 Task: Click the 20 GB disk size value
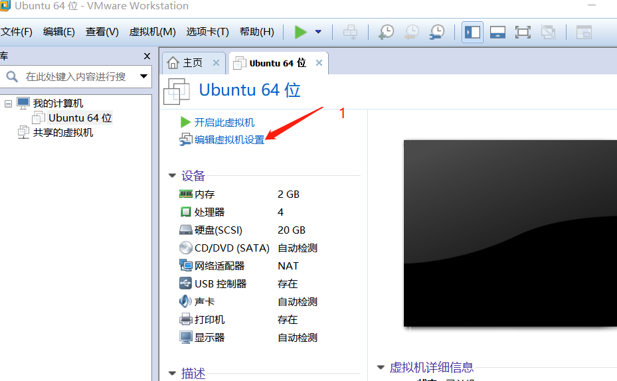pos(292,230)
